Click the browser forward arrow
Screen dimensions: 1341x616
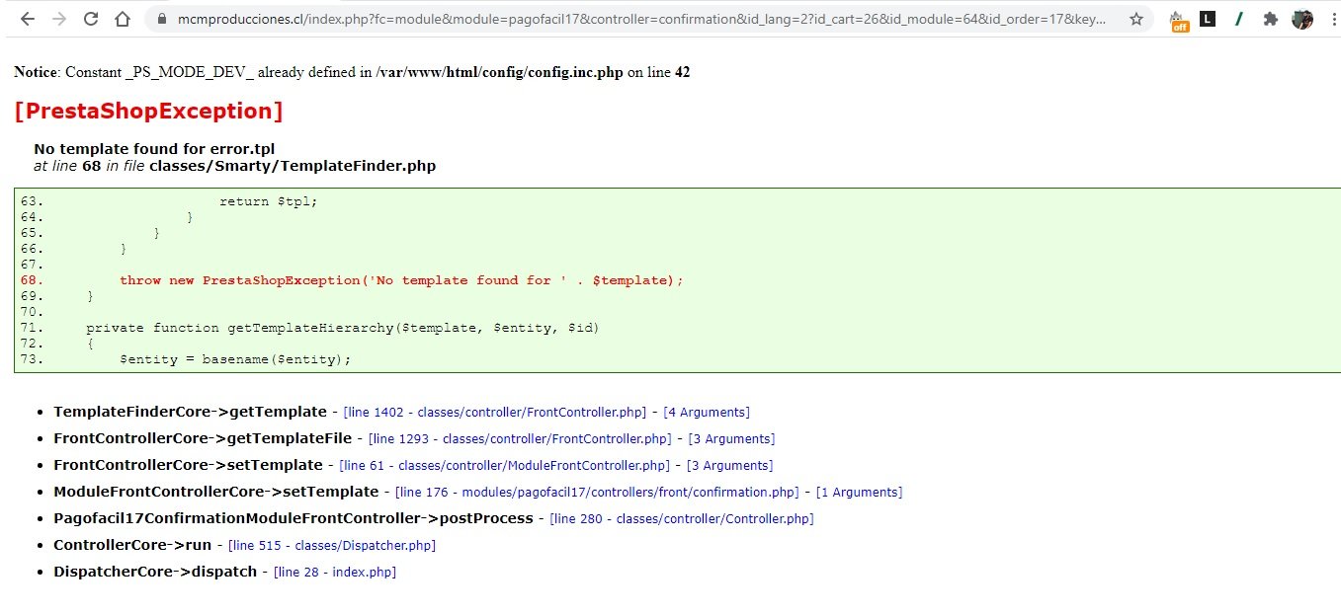click(x=59, y=19)
